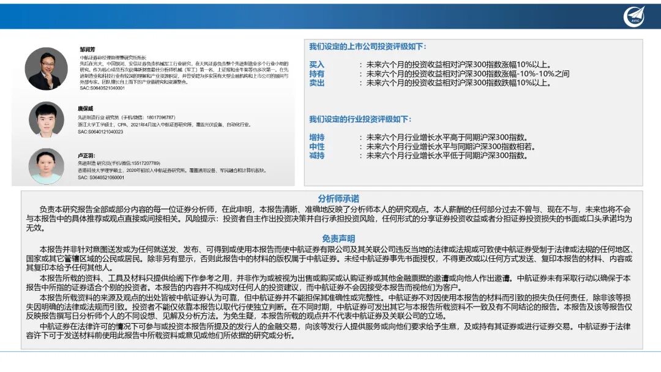Click the code SAC:S0640121040023
661x372 pixels.
(x=100, y=132)
